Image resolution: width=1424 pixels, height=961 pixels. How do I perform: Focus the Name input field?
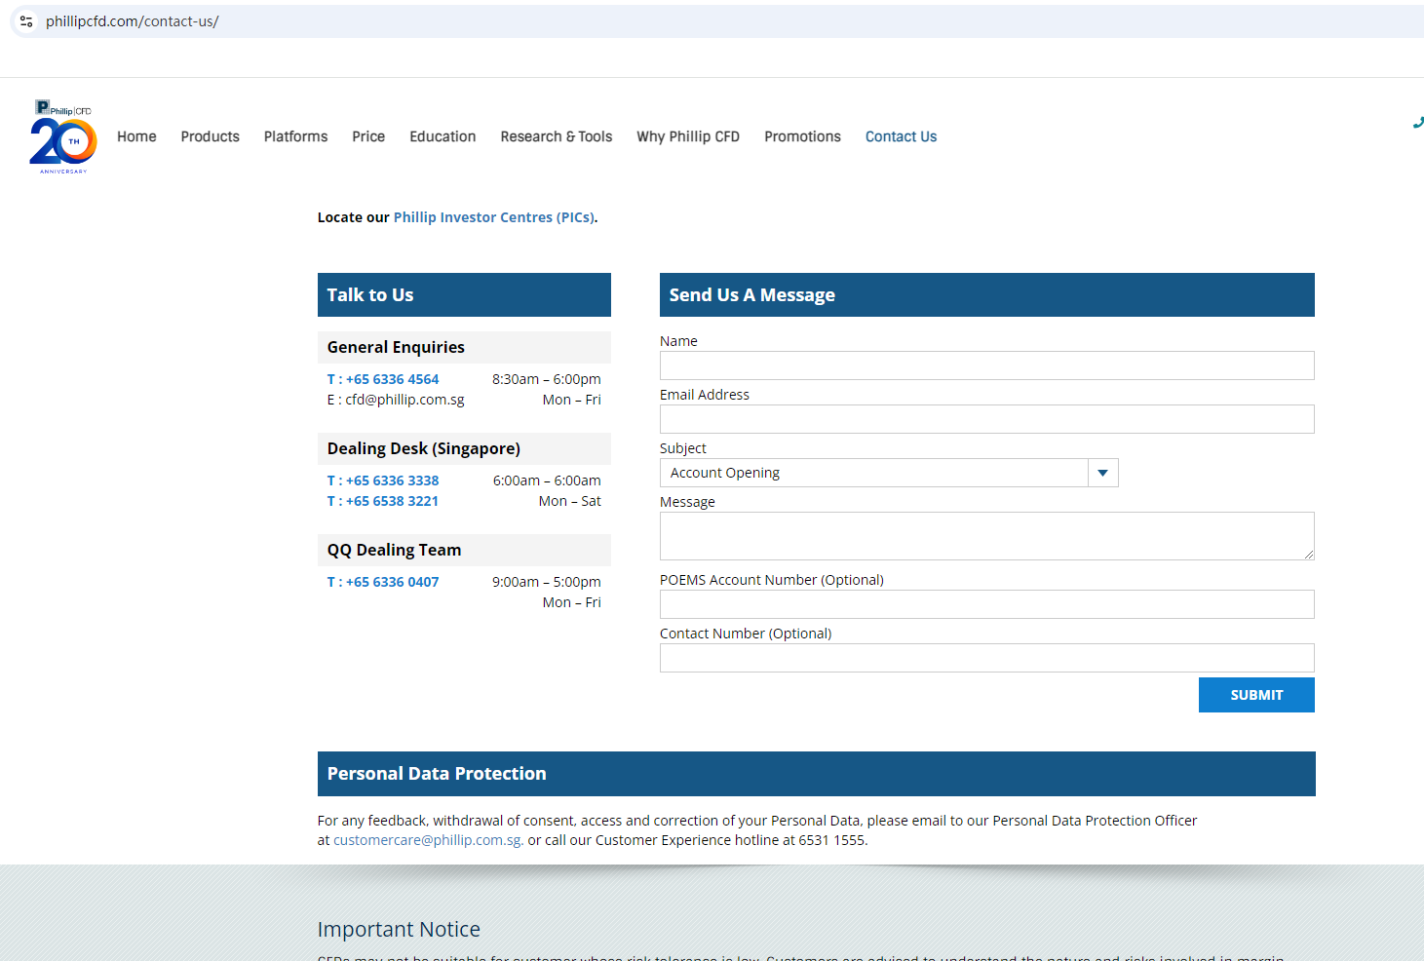(986, 365)
